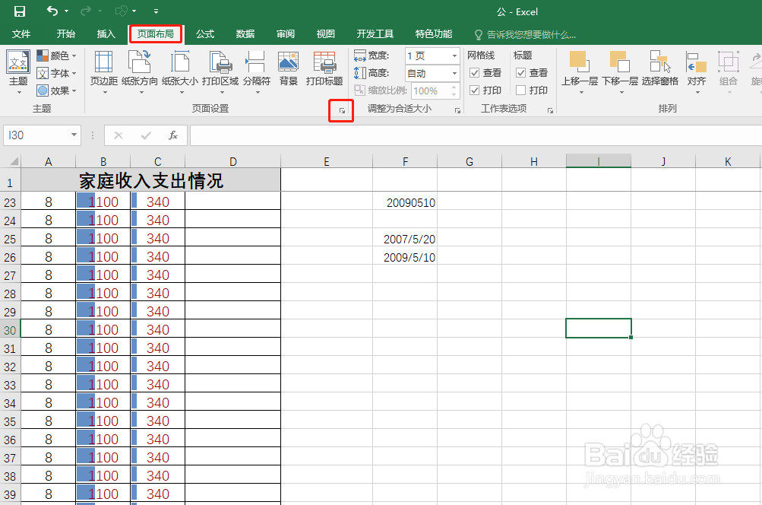Open the theme 字体 dropdown

[57, 74]
